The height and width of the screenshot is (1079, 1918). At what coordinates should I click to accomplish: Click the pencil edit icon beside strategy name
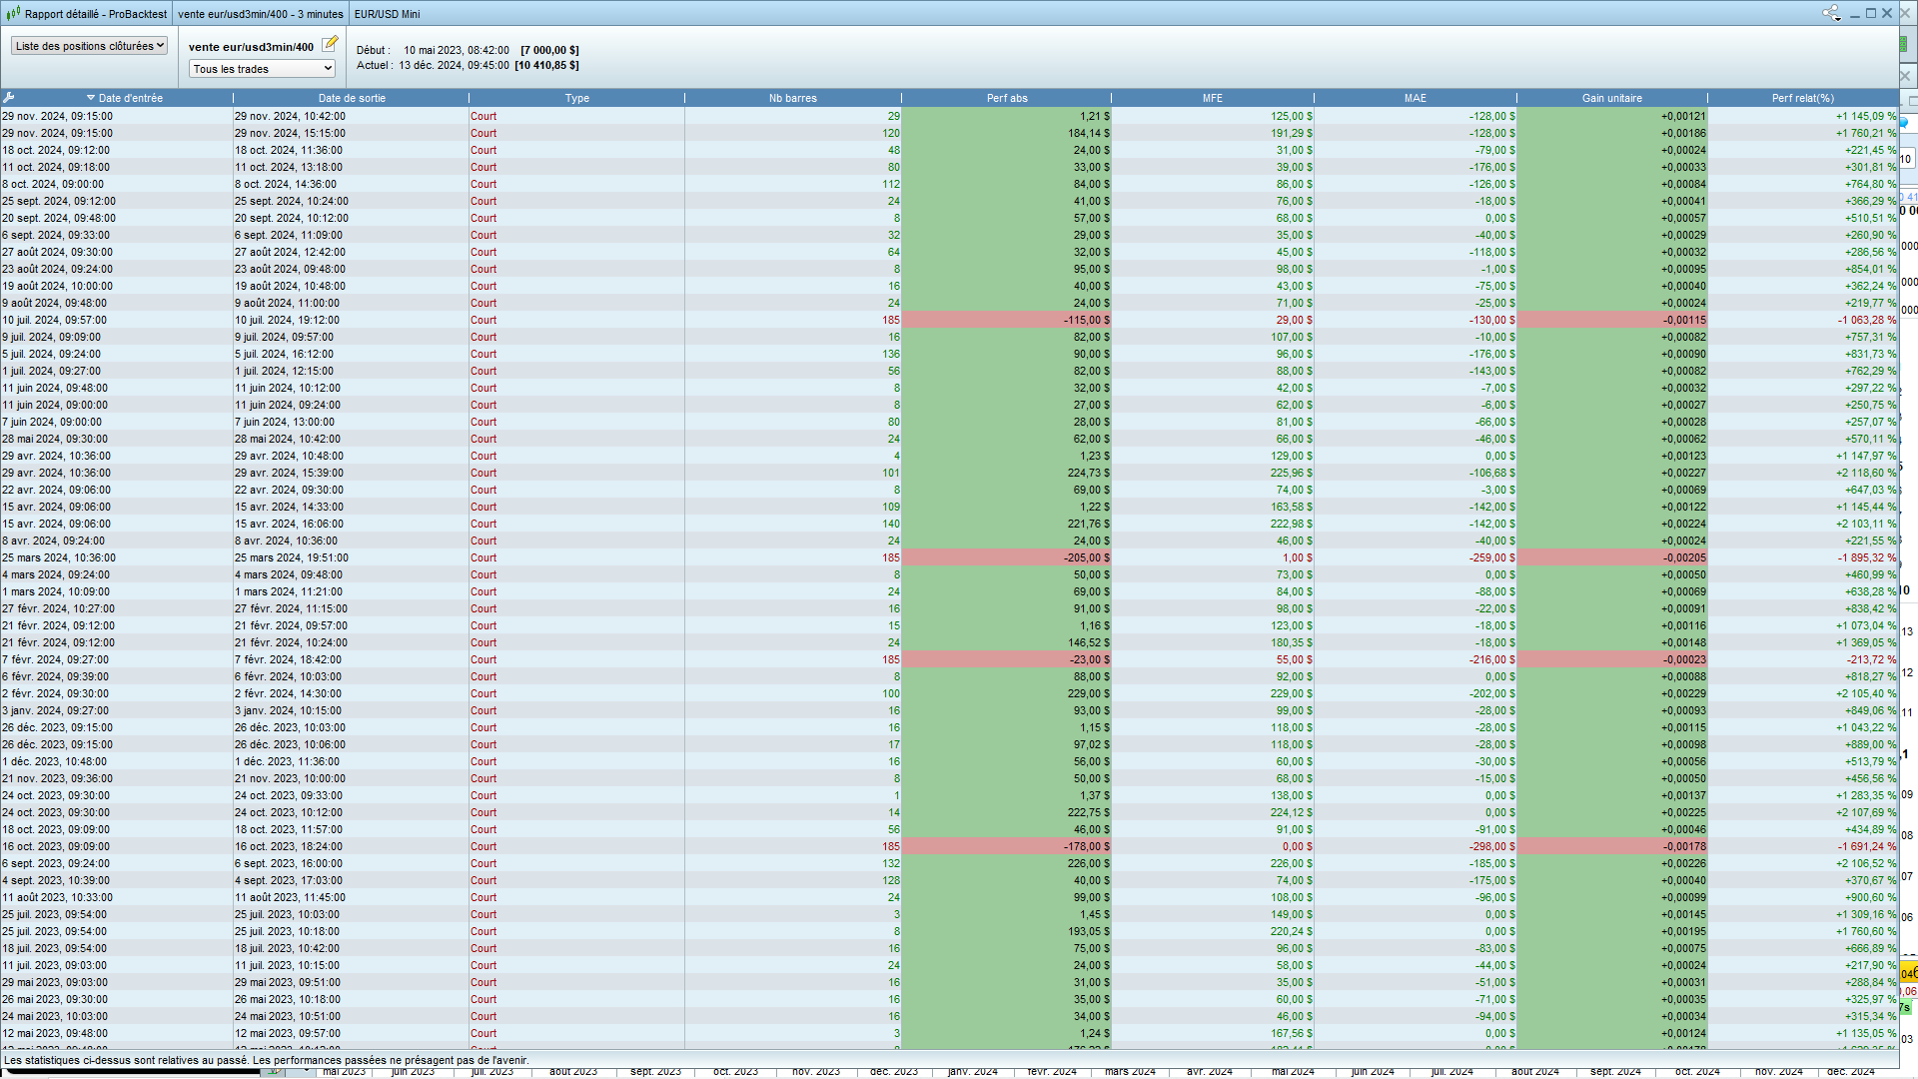tap(330, 44)
